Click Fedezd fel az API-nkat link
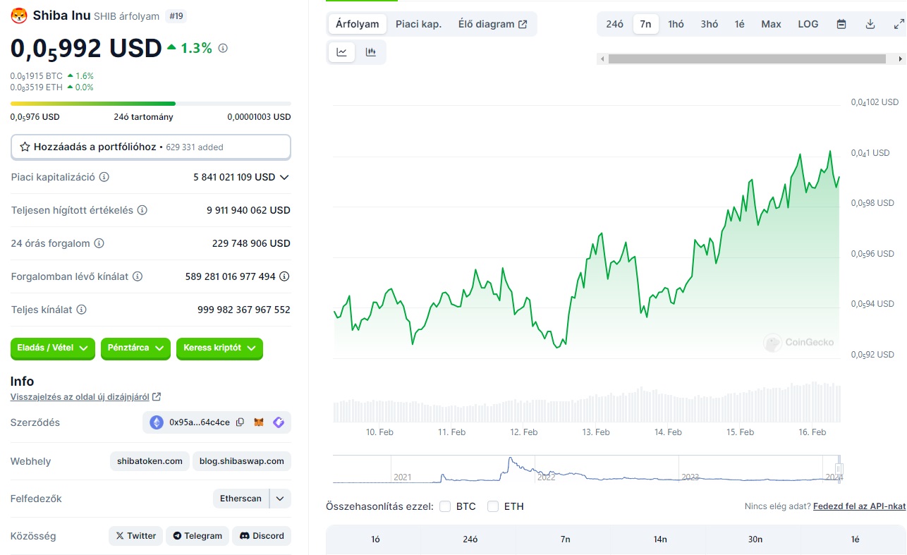 pos(859,506)
